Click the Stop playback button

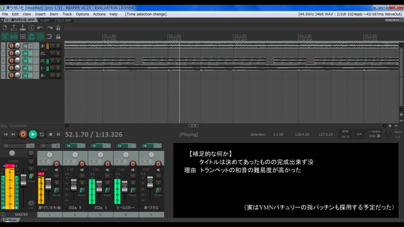pos(50,135)
